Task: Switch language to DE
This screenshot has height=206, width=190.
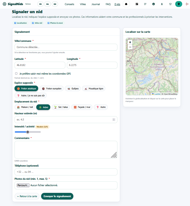Action: pyautogui.click(x=55, y=4)
